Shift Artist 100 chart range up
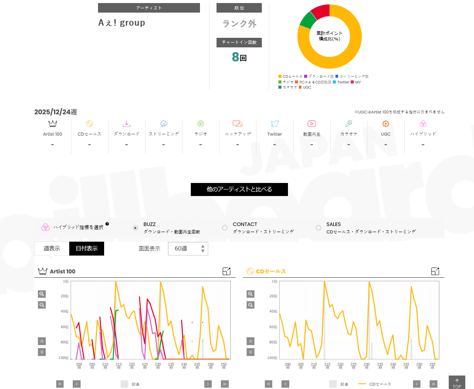 (x=42, y=341)
